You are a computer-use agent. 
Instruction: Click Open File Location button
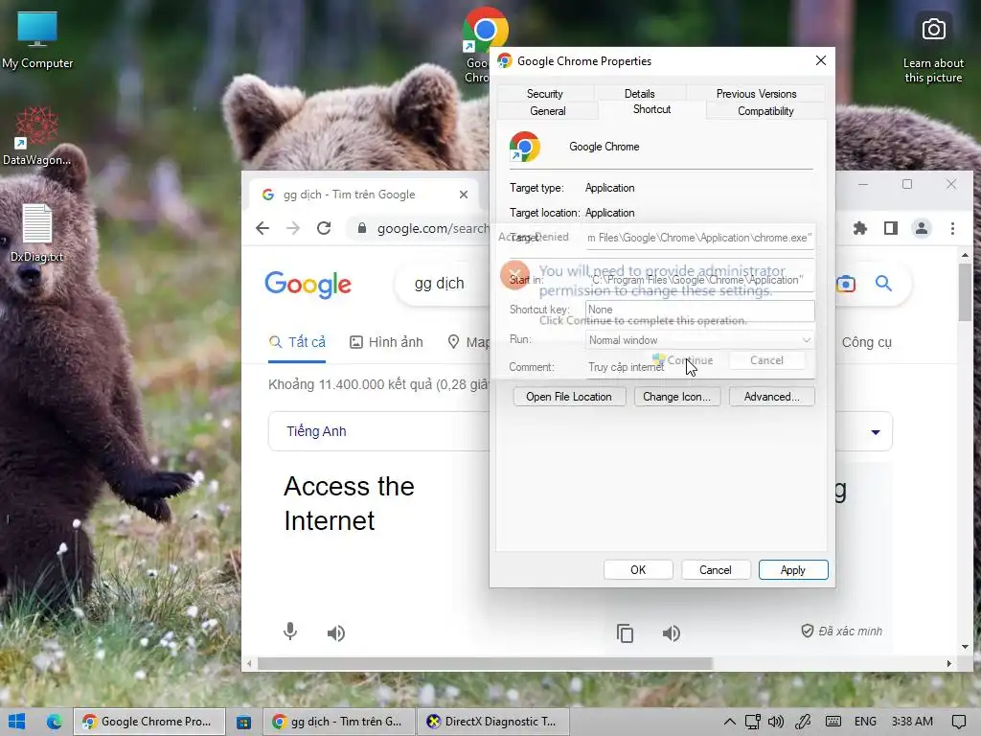569,397
